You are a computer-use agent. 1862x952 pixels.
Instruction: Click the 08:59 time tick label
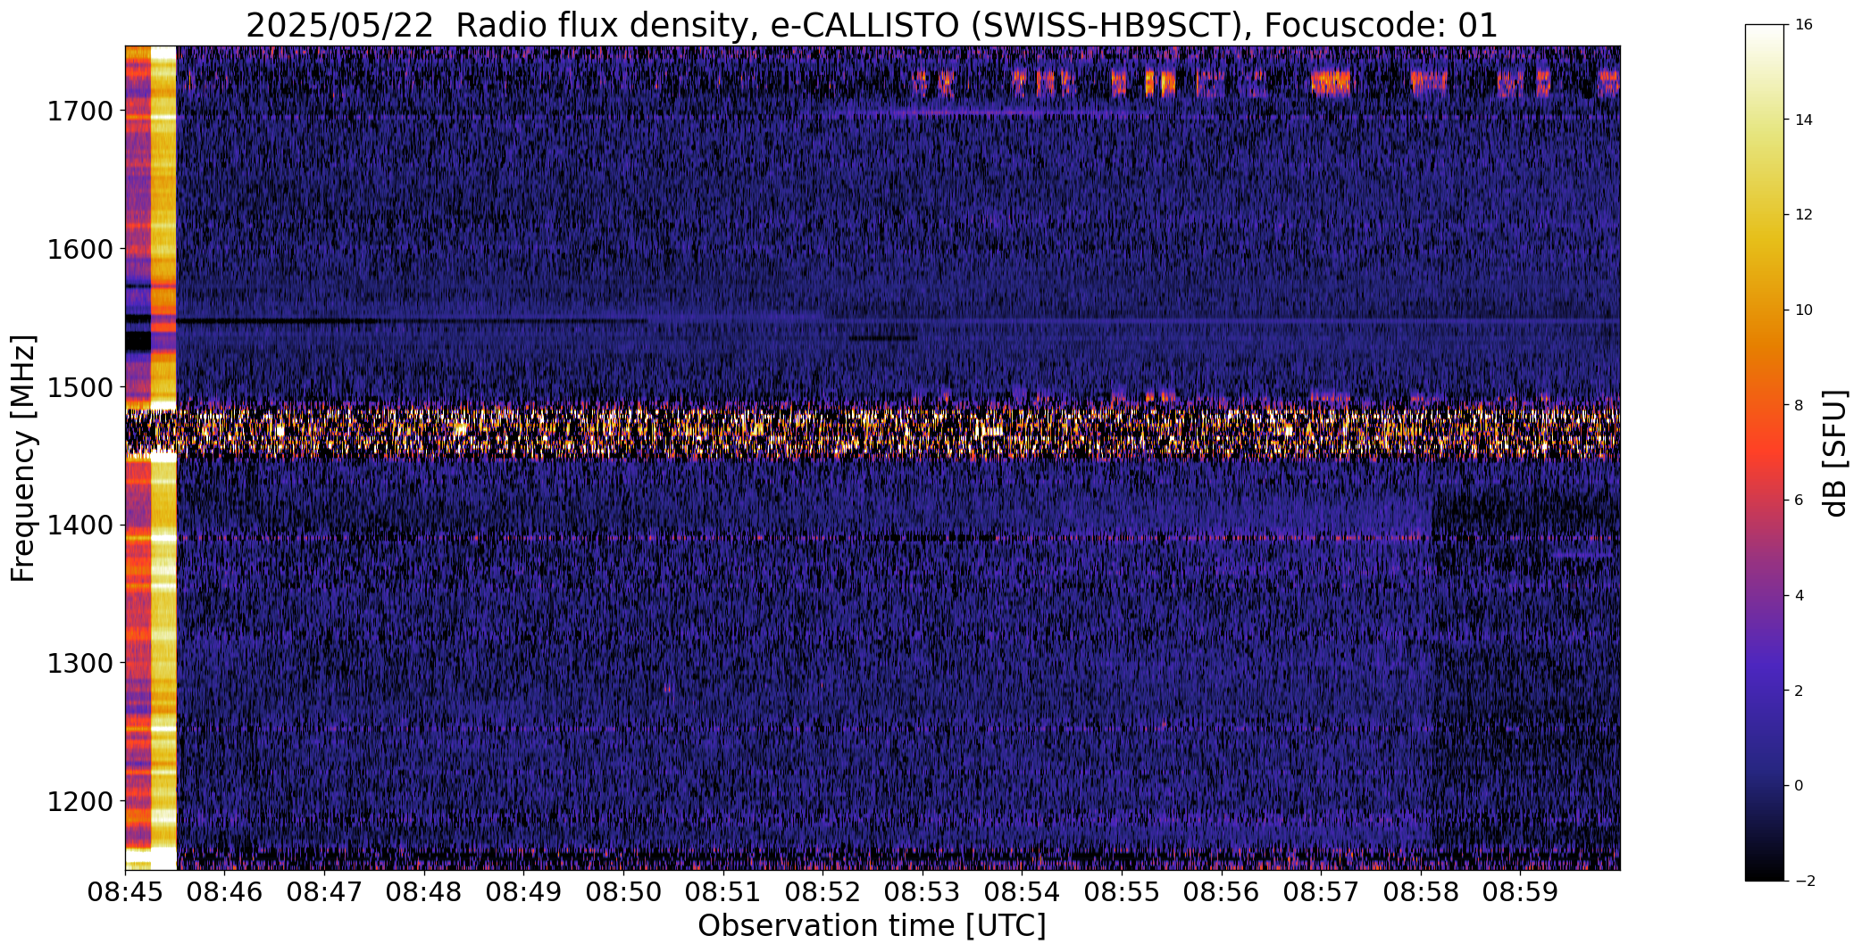click(x=1521, y=892)
